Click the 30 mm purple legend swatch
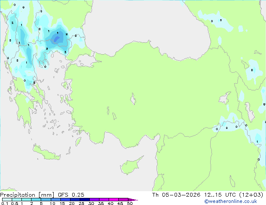The image size is (266, 205). 94,200
